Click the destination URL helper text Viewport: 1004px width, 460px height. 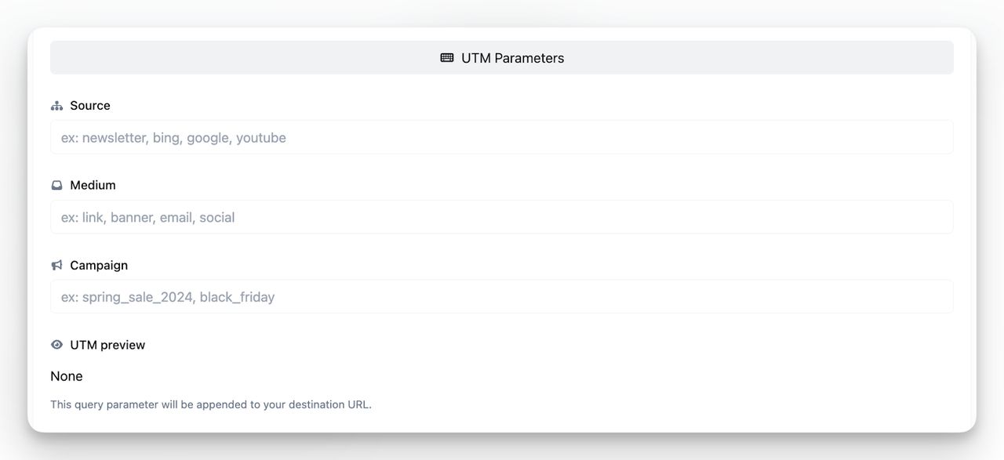211,404
